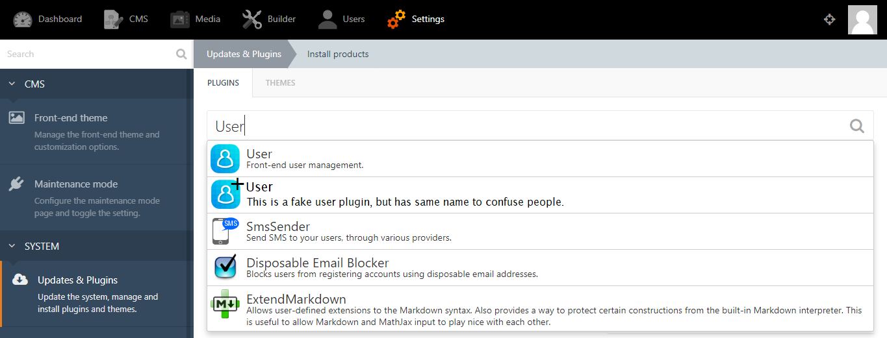
Task: Open the CMS top menu item
Action: (x=126, y=19)
